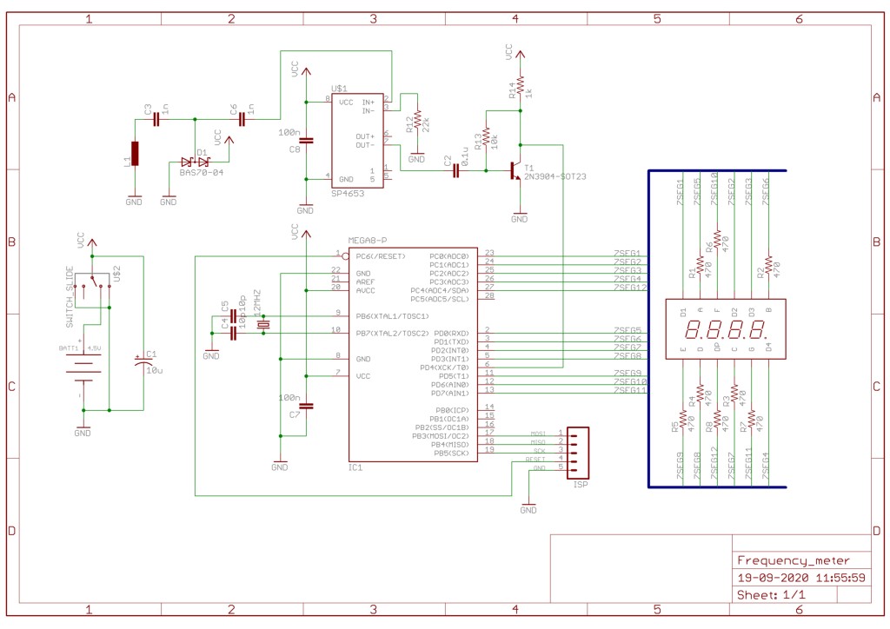This screenshot has width=890, height=629.
Task: Click the PC5(ADC5/SCL) pin label
Action: point(440,299)
